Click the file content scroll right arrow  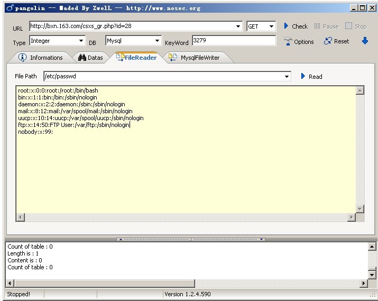pos(352,217)
